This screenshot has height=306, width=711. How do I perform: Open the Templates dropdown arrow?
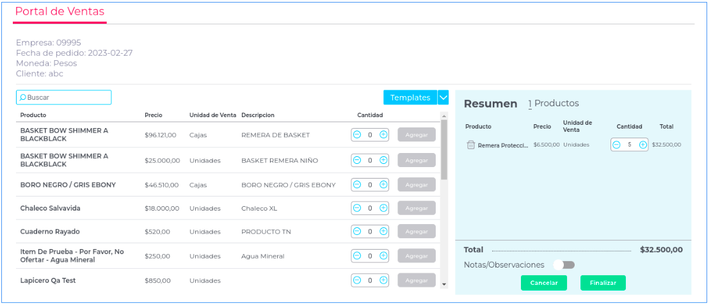click(443, 97)
